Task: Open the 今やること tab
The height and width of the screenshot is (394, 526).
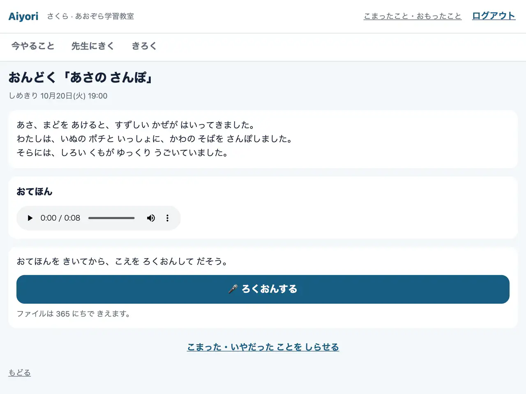Action: coord(33,46)
